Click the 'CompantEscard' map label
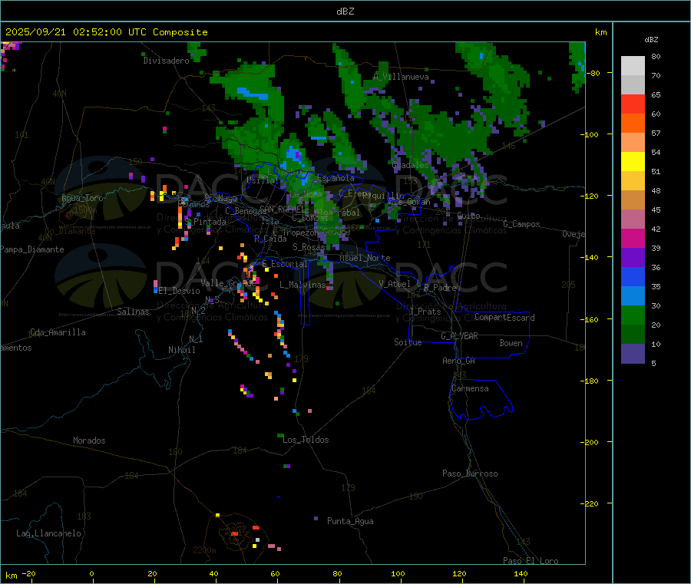Image resolution: width=691 pixels, height=584 pixels. coord(504,318)
